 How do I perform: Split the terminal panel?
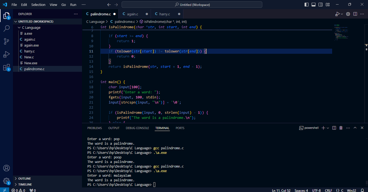(334, 128)
